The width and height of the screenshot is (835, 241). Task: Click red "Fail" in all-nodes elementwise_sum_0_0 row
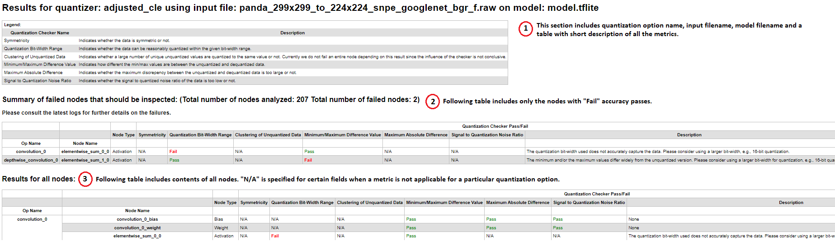click(x=275, y=236)
